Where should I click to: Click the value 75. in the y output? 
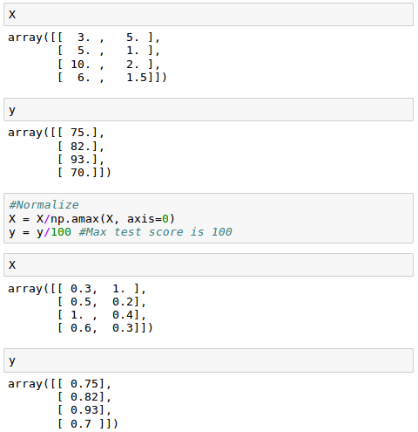(x=81, y=133)
